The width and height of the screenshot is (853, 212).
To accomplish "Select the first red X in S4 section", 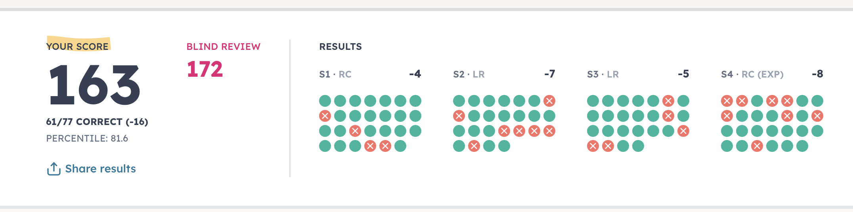I will pos(727,101).
